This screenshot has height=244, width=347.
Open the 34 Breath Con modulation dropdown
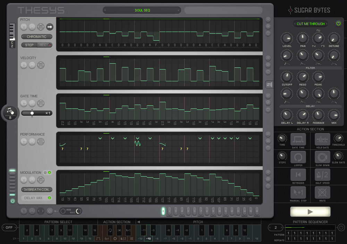point(36,190)
